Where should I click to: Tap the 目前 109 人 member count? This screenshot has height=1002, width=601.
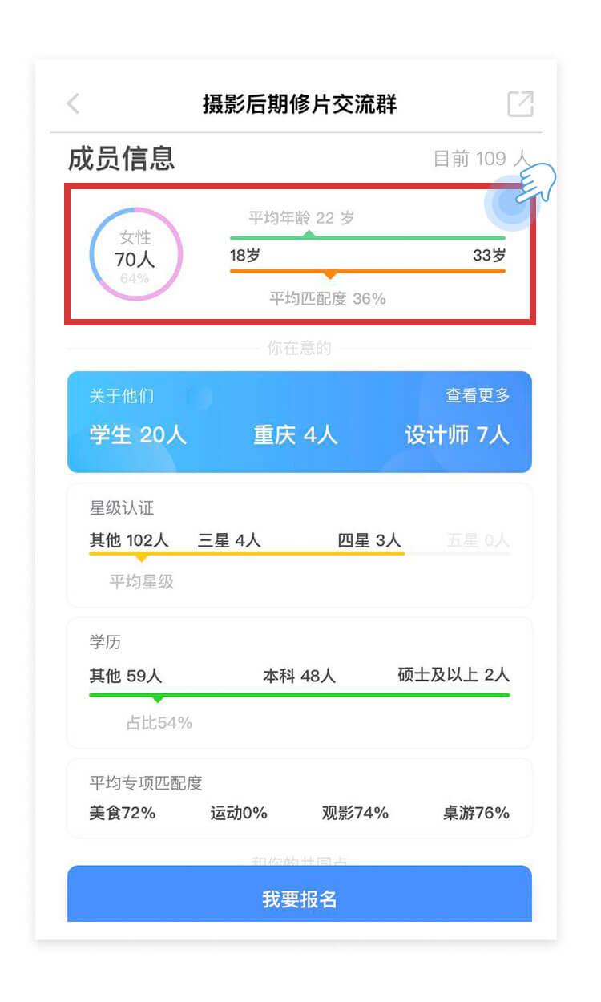pyautogui.click(x=482, y=159)
